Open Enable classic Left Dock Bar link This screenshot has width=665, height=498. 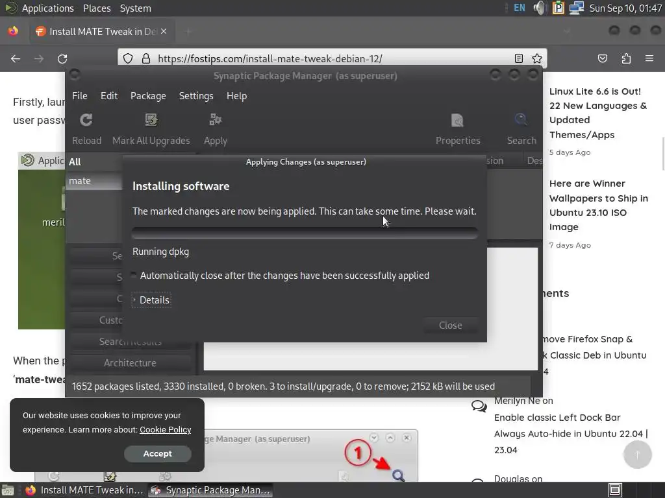click(x=571, y=434)
